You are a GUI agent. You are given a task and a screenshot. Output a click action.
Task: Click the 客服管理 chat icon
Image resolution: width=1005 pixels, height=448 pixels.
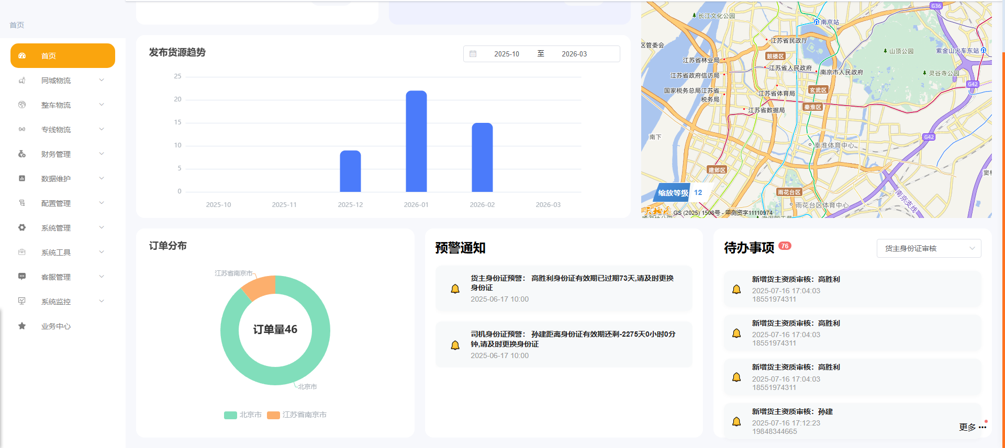(22, 277)
